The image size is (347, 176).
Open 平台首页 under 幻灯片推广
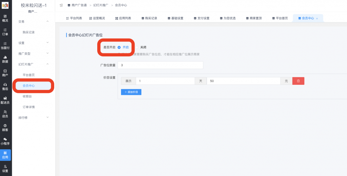pyautogui.click(x=29, y=75)
